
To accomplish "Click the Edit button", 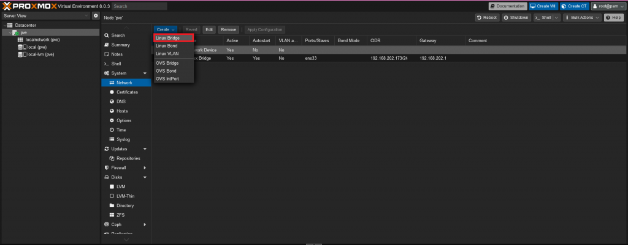I will click(x=209, y=29).
